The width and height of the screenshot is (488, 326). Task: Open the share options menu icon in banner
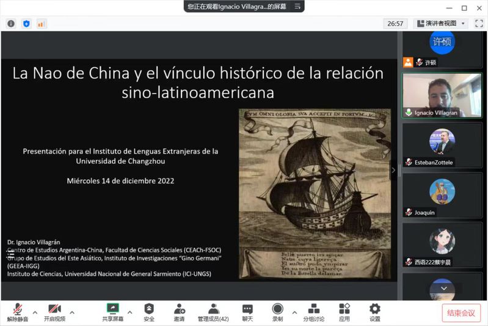(297, 6)
